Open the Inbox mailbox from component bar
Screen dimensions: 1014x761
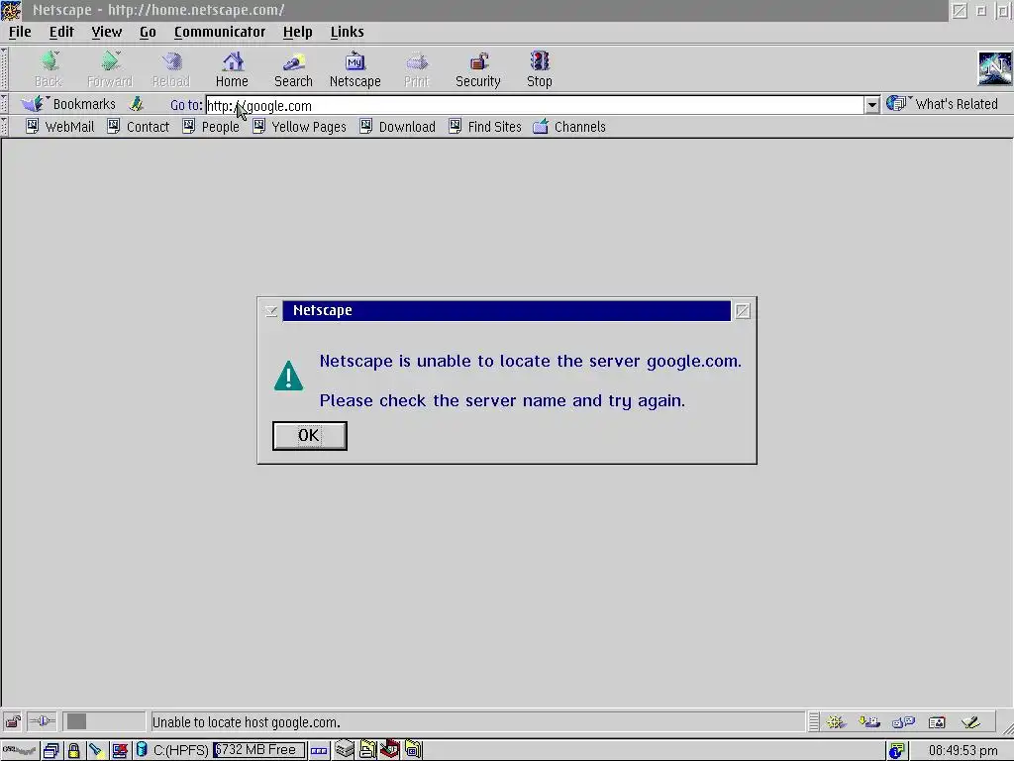[869, 721]
